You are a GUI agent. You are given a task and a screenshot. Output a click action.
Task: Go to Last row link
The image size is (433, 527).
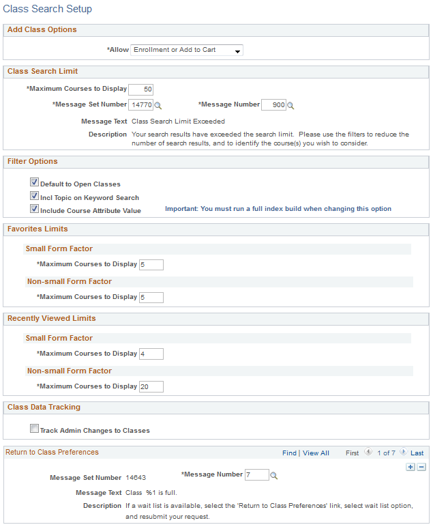[417, 453]
